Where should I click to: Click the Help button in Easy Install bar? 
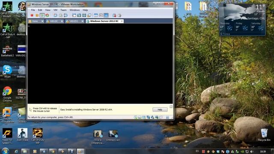(x=160, y=110)
